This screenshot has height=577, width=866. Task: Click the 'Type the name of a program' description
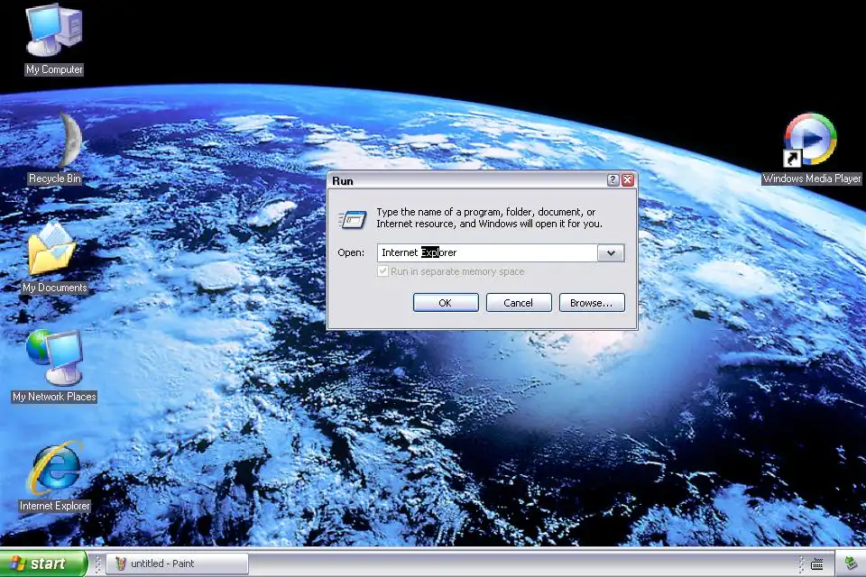point(489,217)
